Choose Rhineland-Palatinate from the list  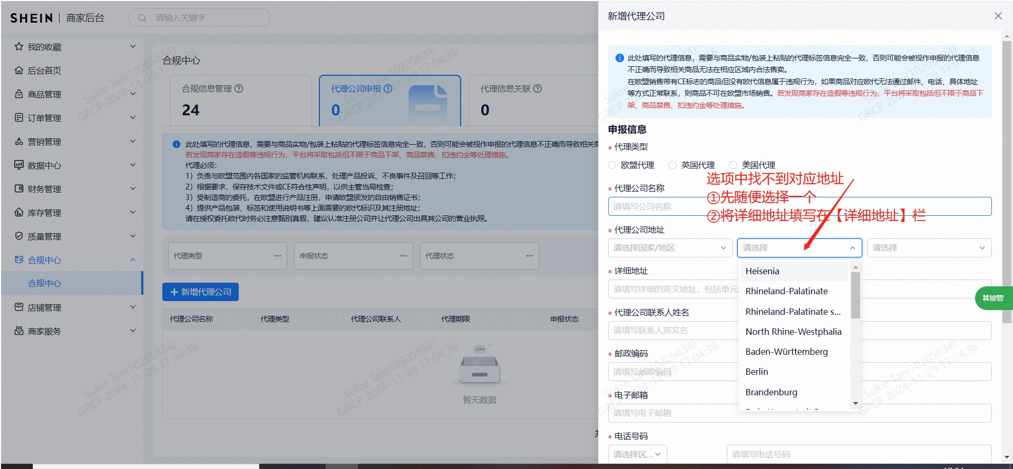(794, 291)
